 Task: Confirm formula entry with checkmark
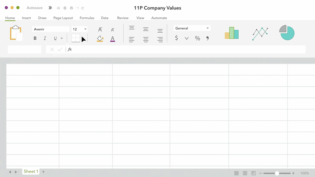point(60,50)
